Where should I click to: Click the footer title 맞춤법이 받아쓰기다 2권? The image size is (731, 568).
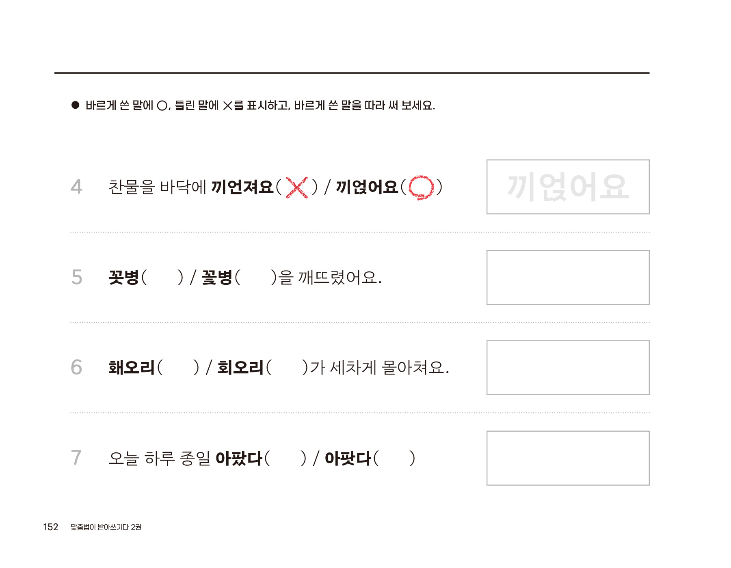[x=106, y=527]
